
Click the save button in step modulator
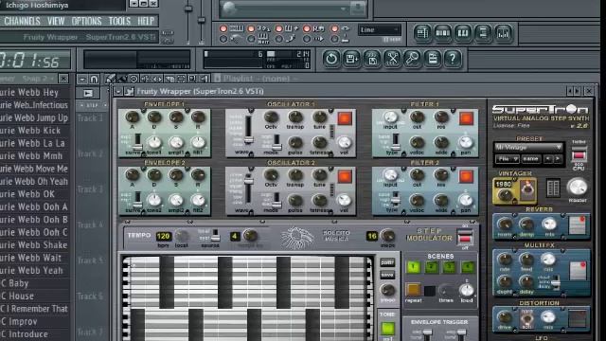tap(387, 275)
